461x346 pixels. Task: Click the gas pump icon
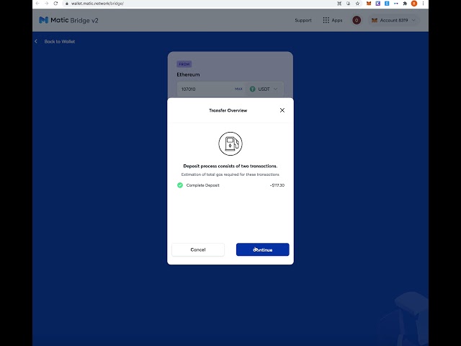coord(230,143)
